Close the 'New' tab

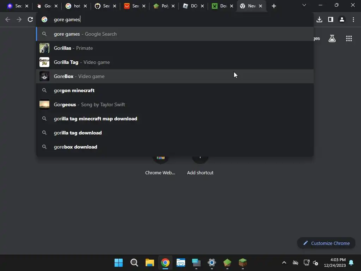point(261,6)
